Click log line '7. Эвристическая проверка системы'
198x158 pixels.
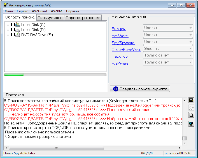38,136
